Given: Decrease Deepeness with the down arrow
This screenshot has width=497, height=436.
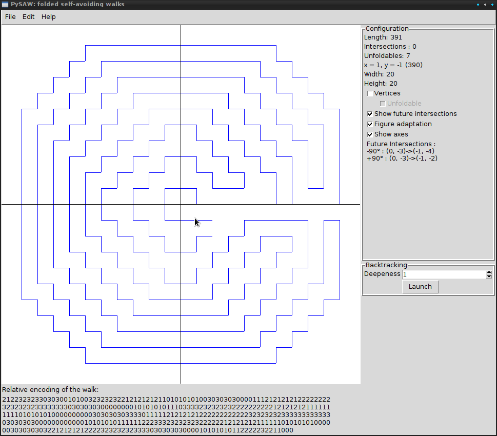Looking at the screenshot, I should click(489, 276).
